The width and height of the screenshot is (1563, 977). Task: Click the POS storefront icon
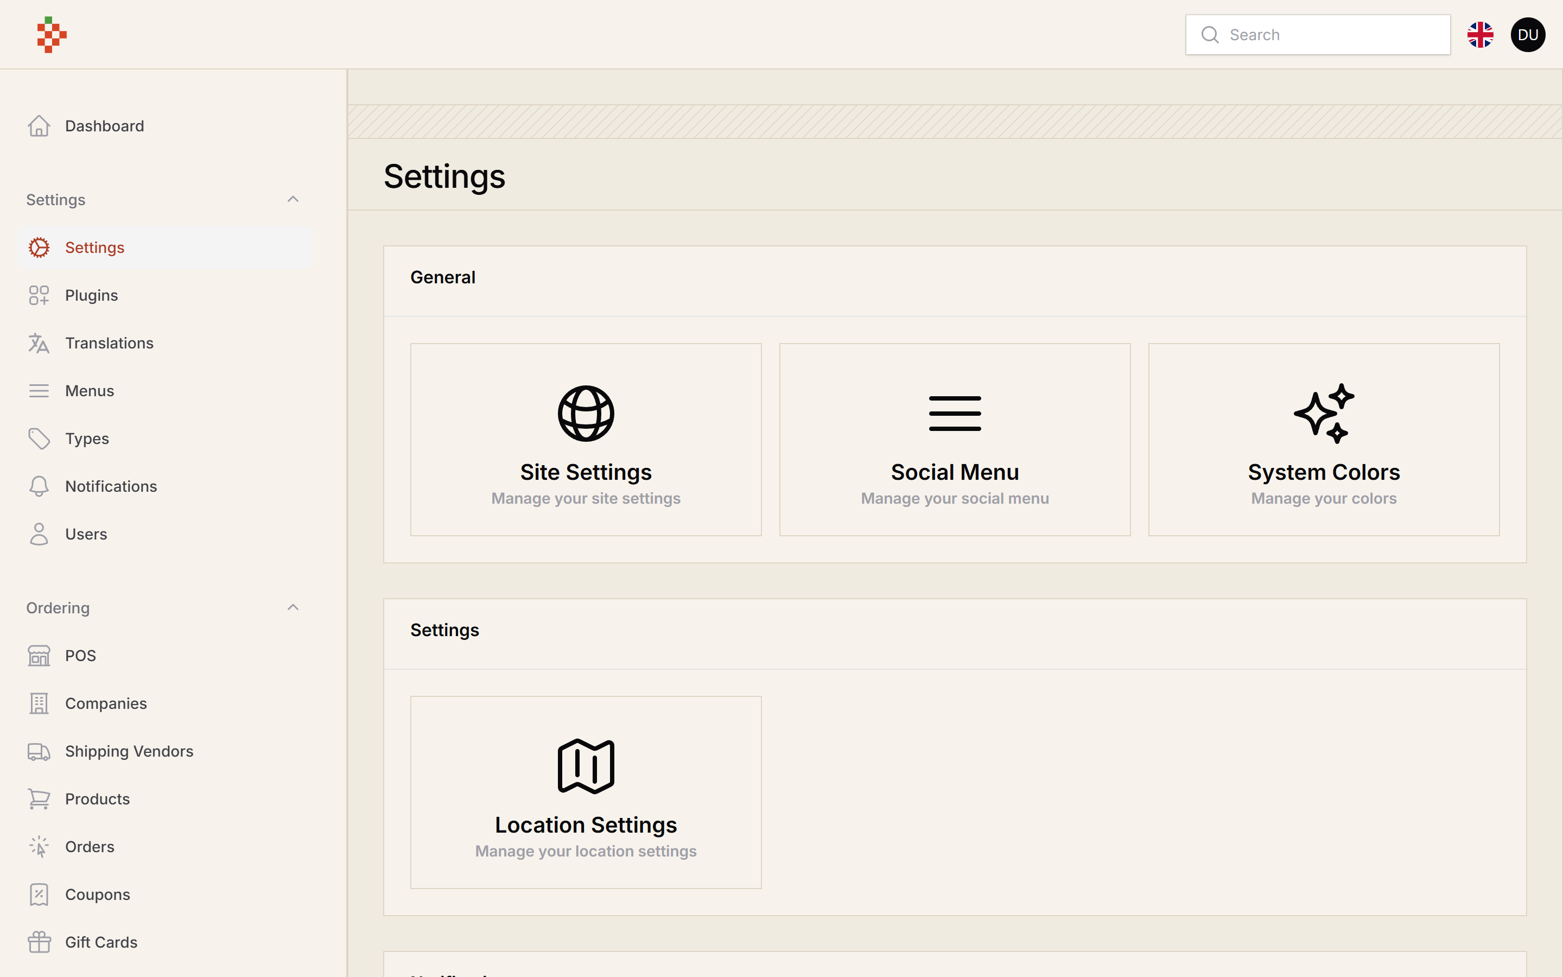(x=39, y=656)
